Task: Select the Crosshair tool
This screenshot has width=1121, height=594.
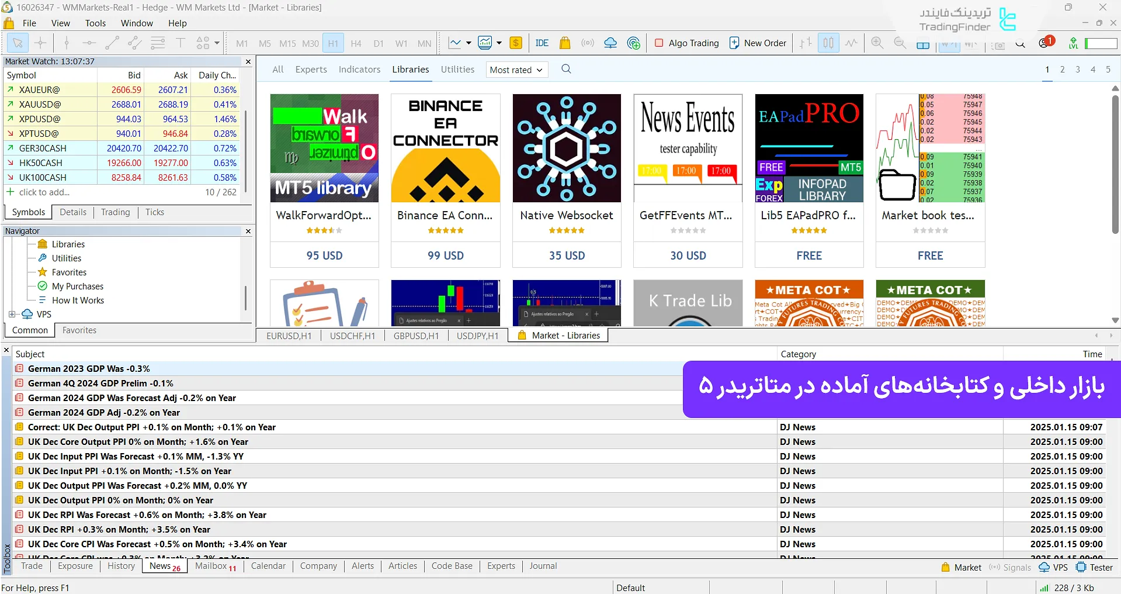Action: pos(40,43)
